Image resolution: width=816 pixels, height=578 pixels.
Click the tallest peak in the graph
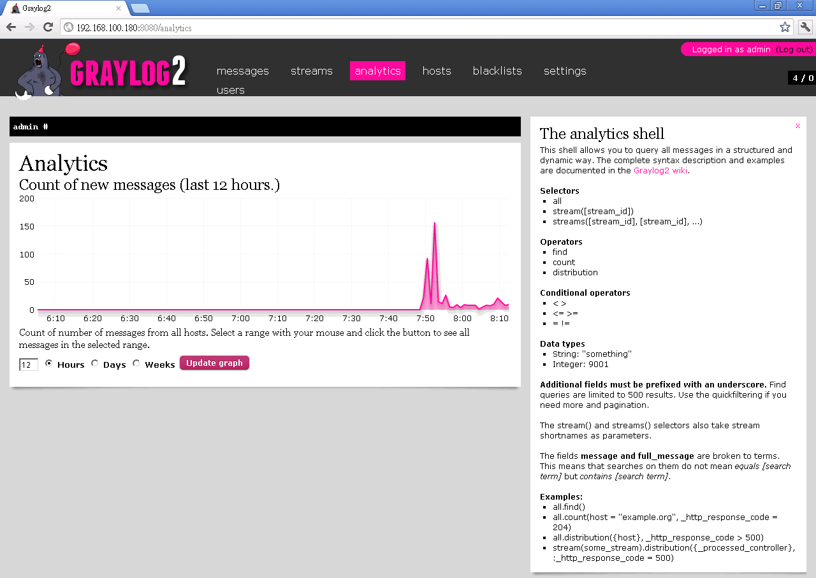click(435, 224)
